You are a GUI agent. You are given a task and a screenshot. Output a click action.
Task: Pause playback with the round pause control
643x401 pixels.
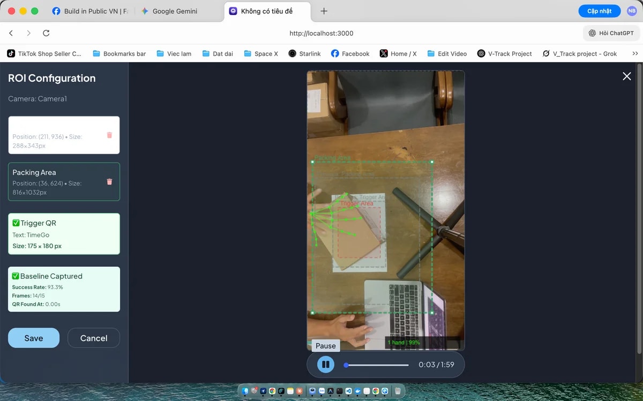tap(325, 364)
